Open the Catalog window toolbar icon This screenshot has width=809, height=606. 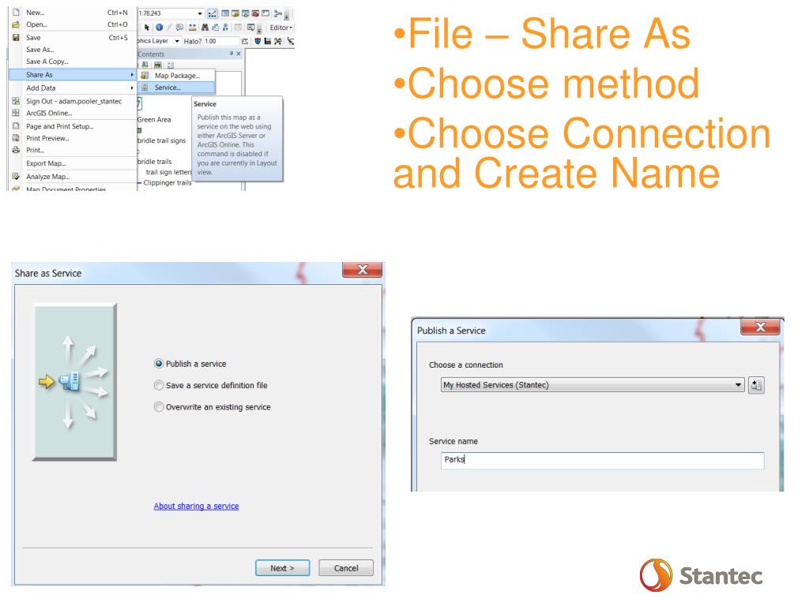pyautogui.click(x=235, y=13)
